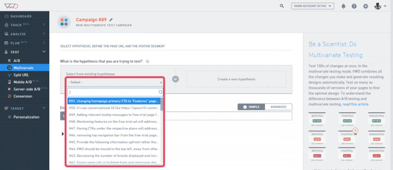The width and height of the screenshot is (393, 170).
Task: Open the help question mark icon
Action: 354,6
